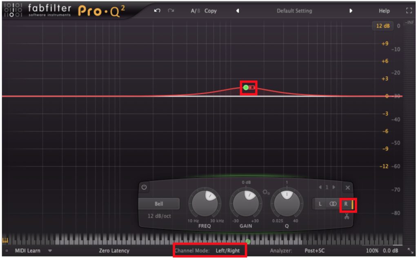Screen dimensions: 418x260
Task: Open the Post+SC analyzer settings
Action: (x=315, y=251)
